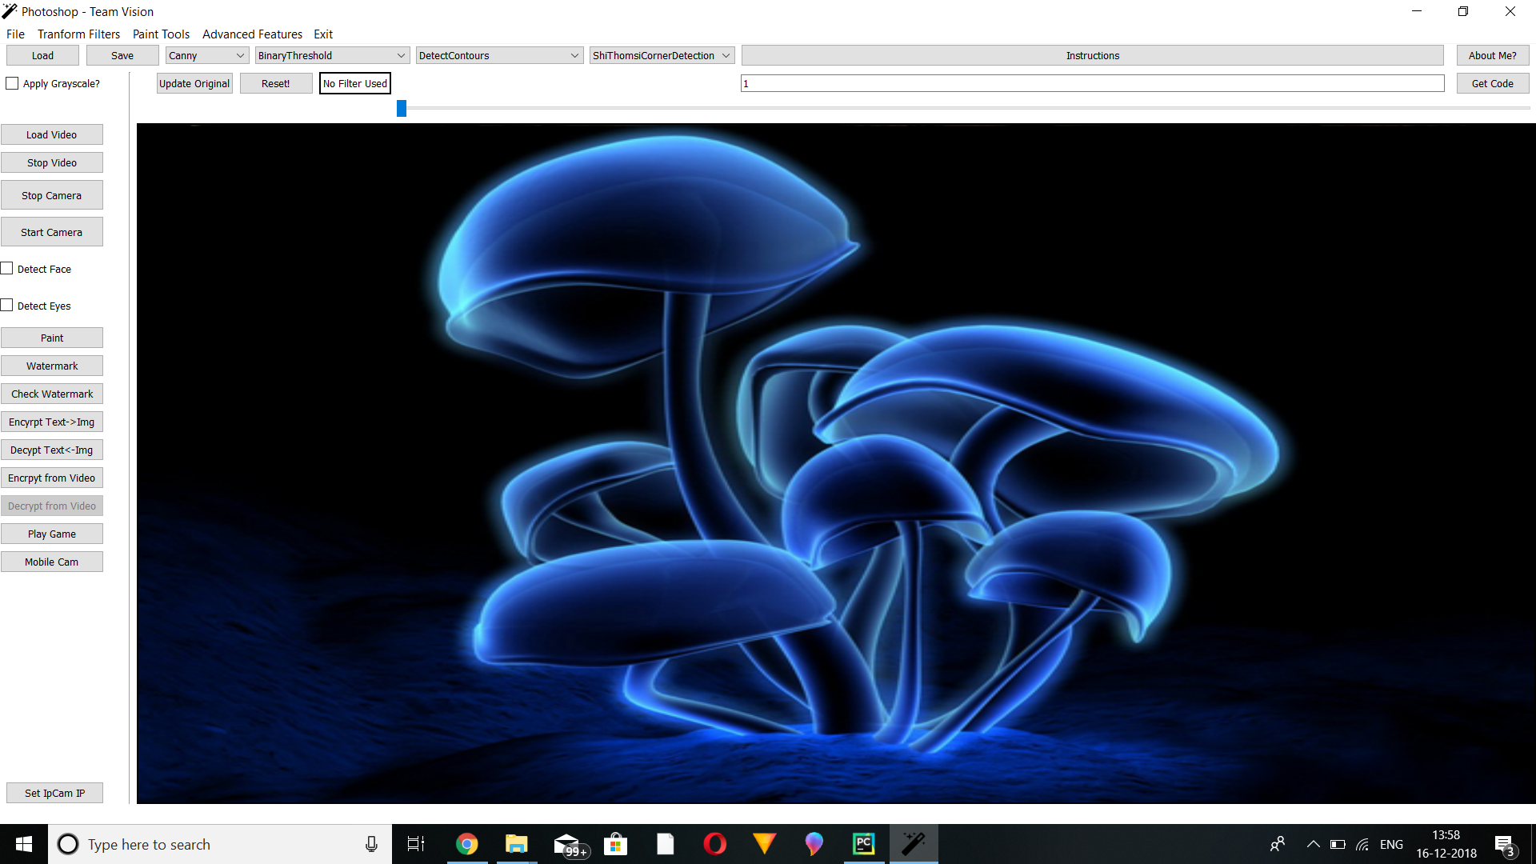
Task: Open the Mail app taskbar icon
Action: pos(566,844)
